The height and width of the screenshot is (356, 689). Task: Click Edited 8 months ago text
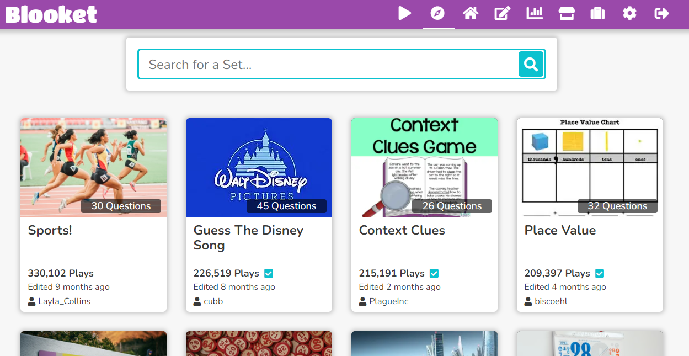tap(234, 287)
